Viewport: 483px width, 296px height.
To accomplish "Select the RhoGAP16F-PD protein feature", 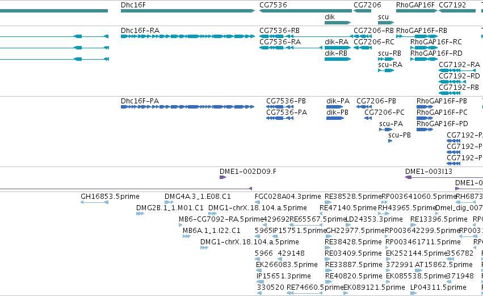I will [x=425, y=130].
